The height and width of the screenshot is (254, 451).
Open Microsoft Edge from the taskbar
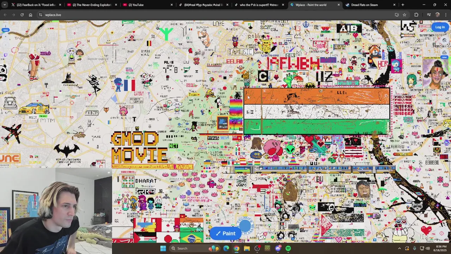(x=226, y=248)
